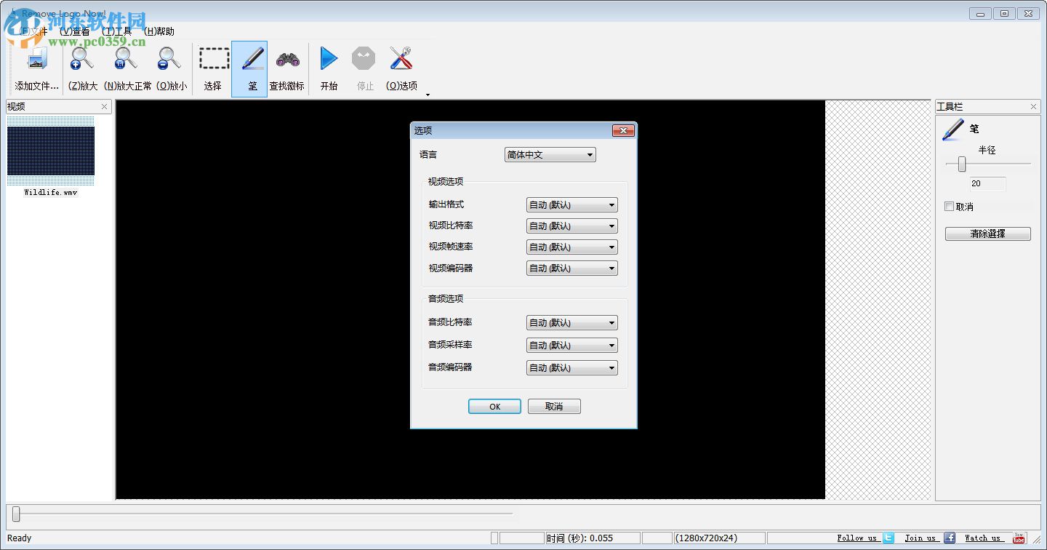Click the Find Logo (查找徽标) binoculars icon
Viewport: 1047px width, 550px height.
point(288,59)
